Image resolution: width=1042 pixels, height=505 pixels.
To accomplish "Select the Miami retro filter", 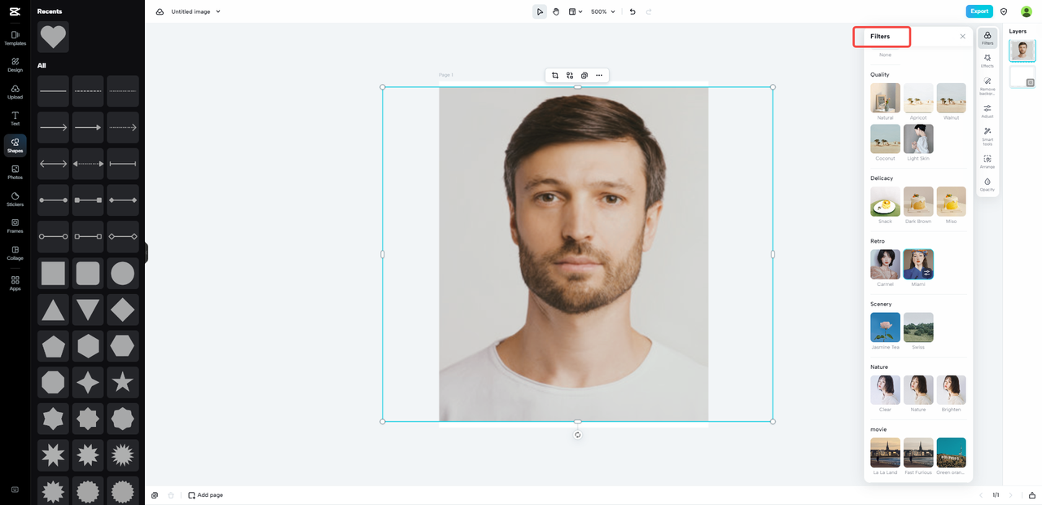I will (x=918, y=264).
